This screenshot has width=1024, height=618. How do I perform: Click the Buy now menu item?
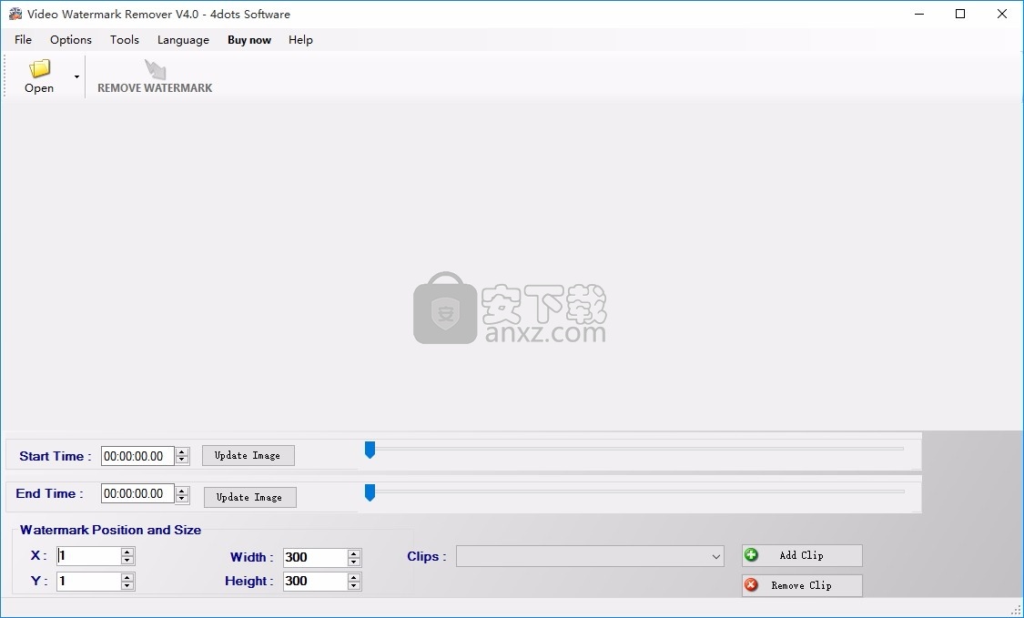click(x=248, y=40)
